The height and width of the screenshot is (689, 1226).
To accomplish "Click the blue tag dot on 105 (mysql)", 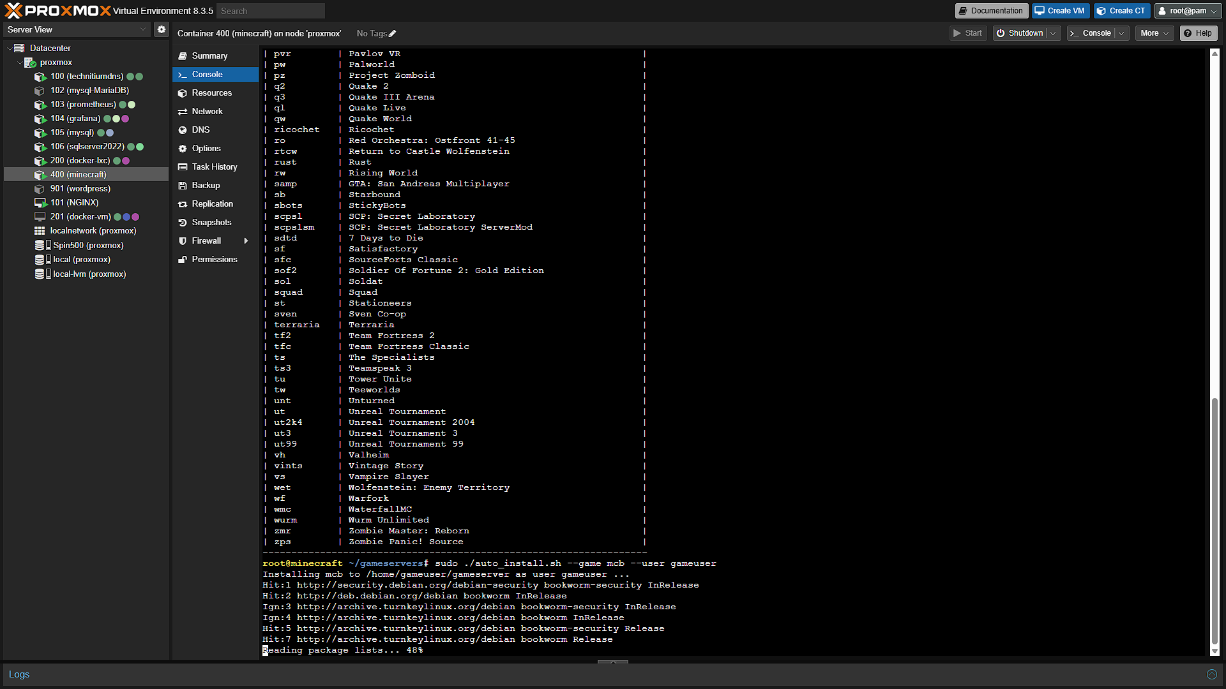I will pyautogui.click(x=110, y=133).
